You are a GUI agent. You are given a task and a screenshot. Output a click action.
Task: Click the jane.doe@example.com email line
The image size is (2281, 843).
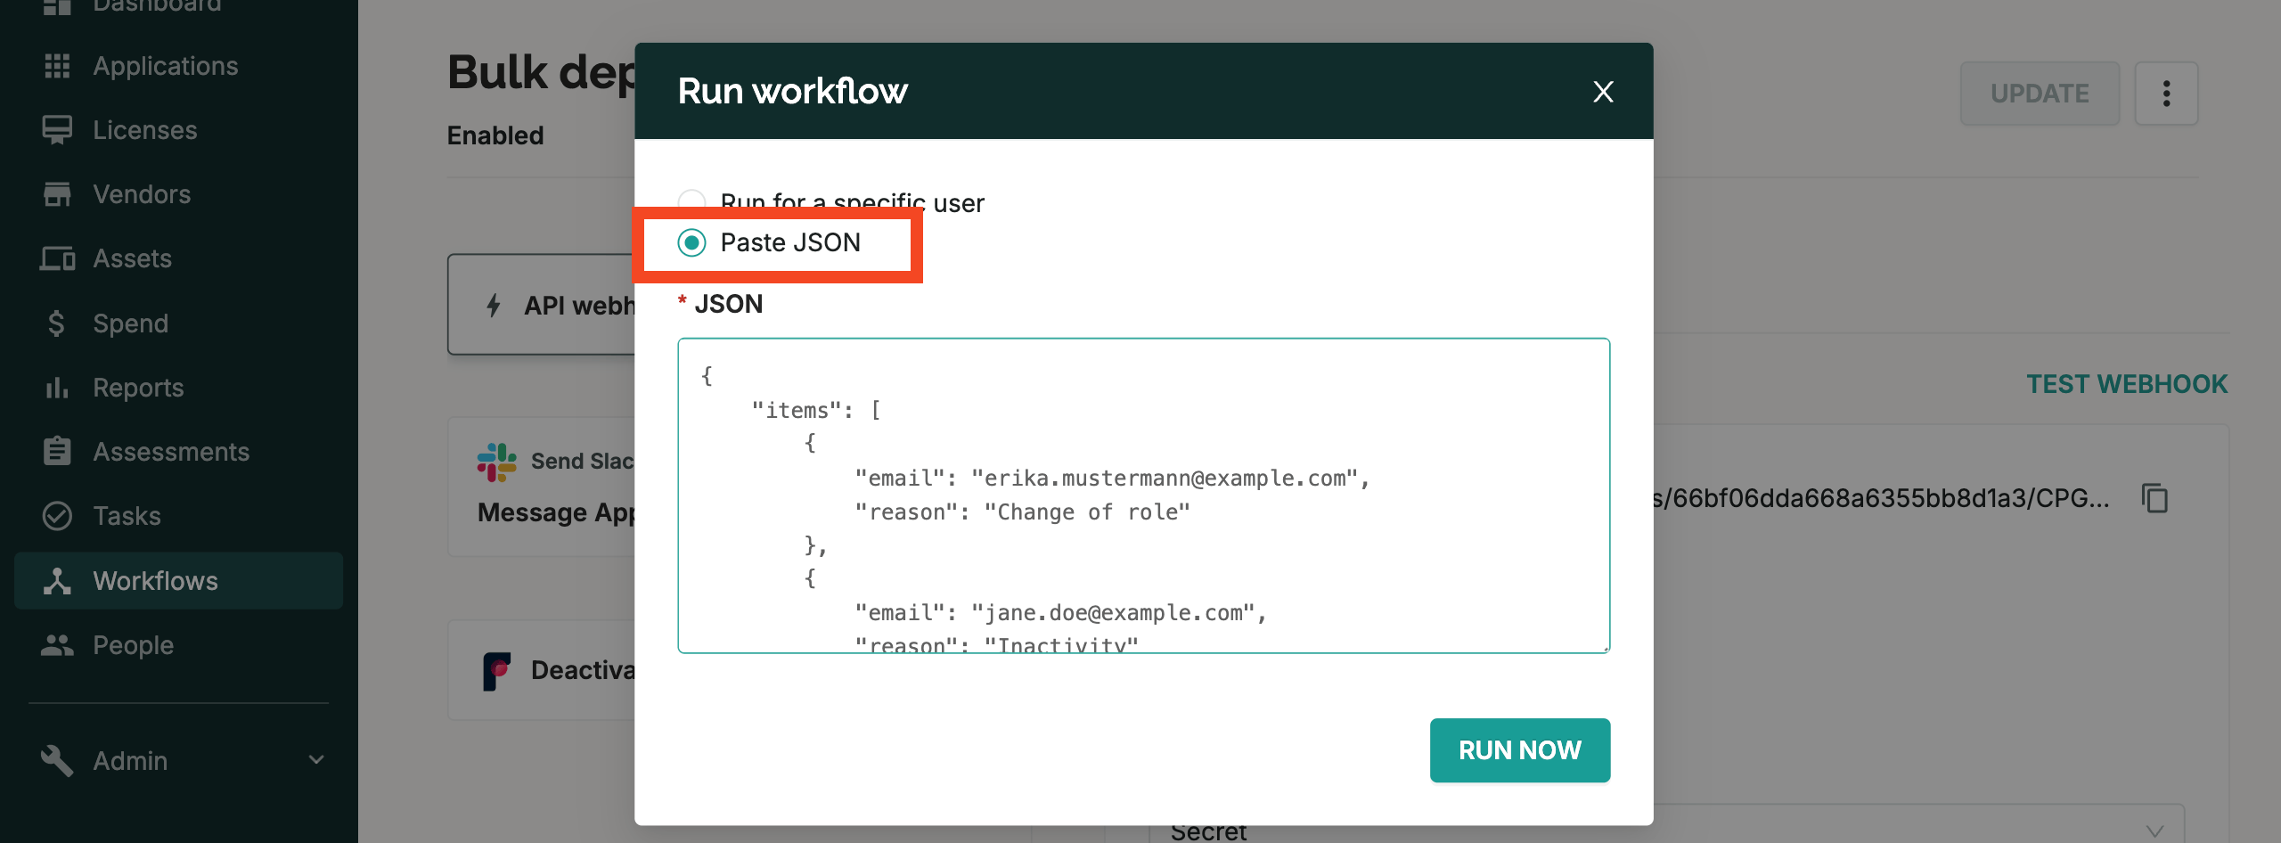click(x=1060, y=613)
